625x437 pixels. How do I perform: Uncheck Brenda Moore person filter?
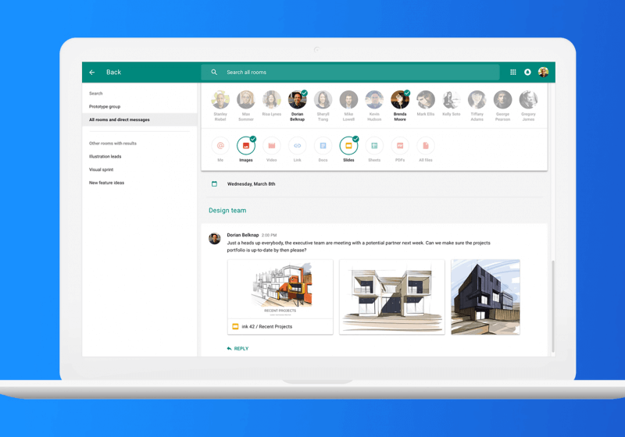click(x=400, y=100)
